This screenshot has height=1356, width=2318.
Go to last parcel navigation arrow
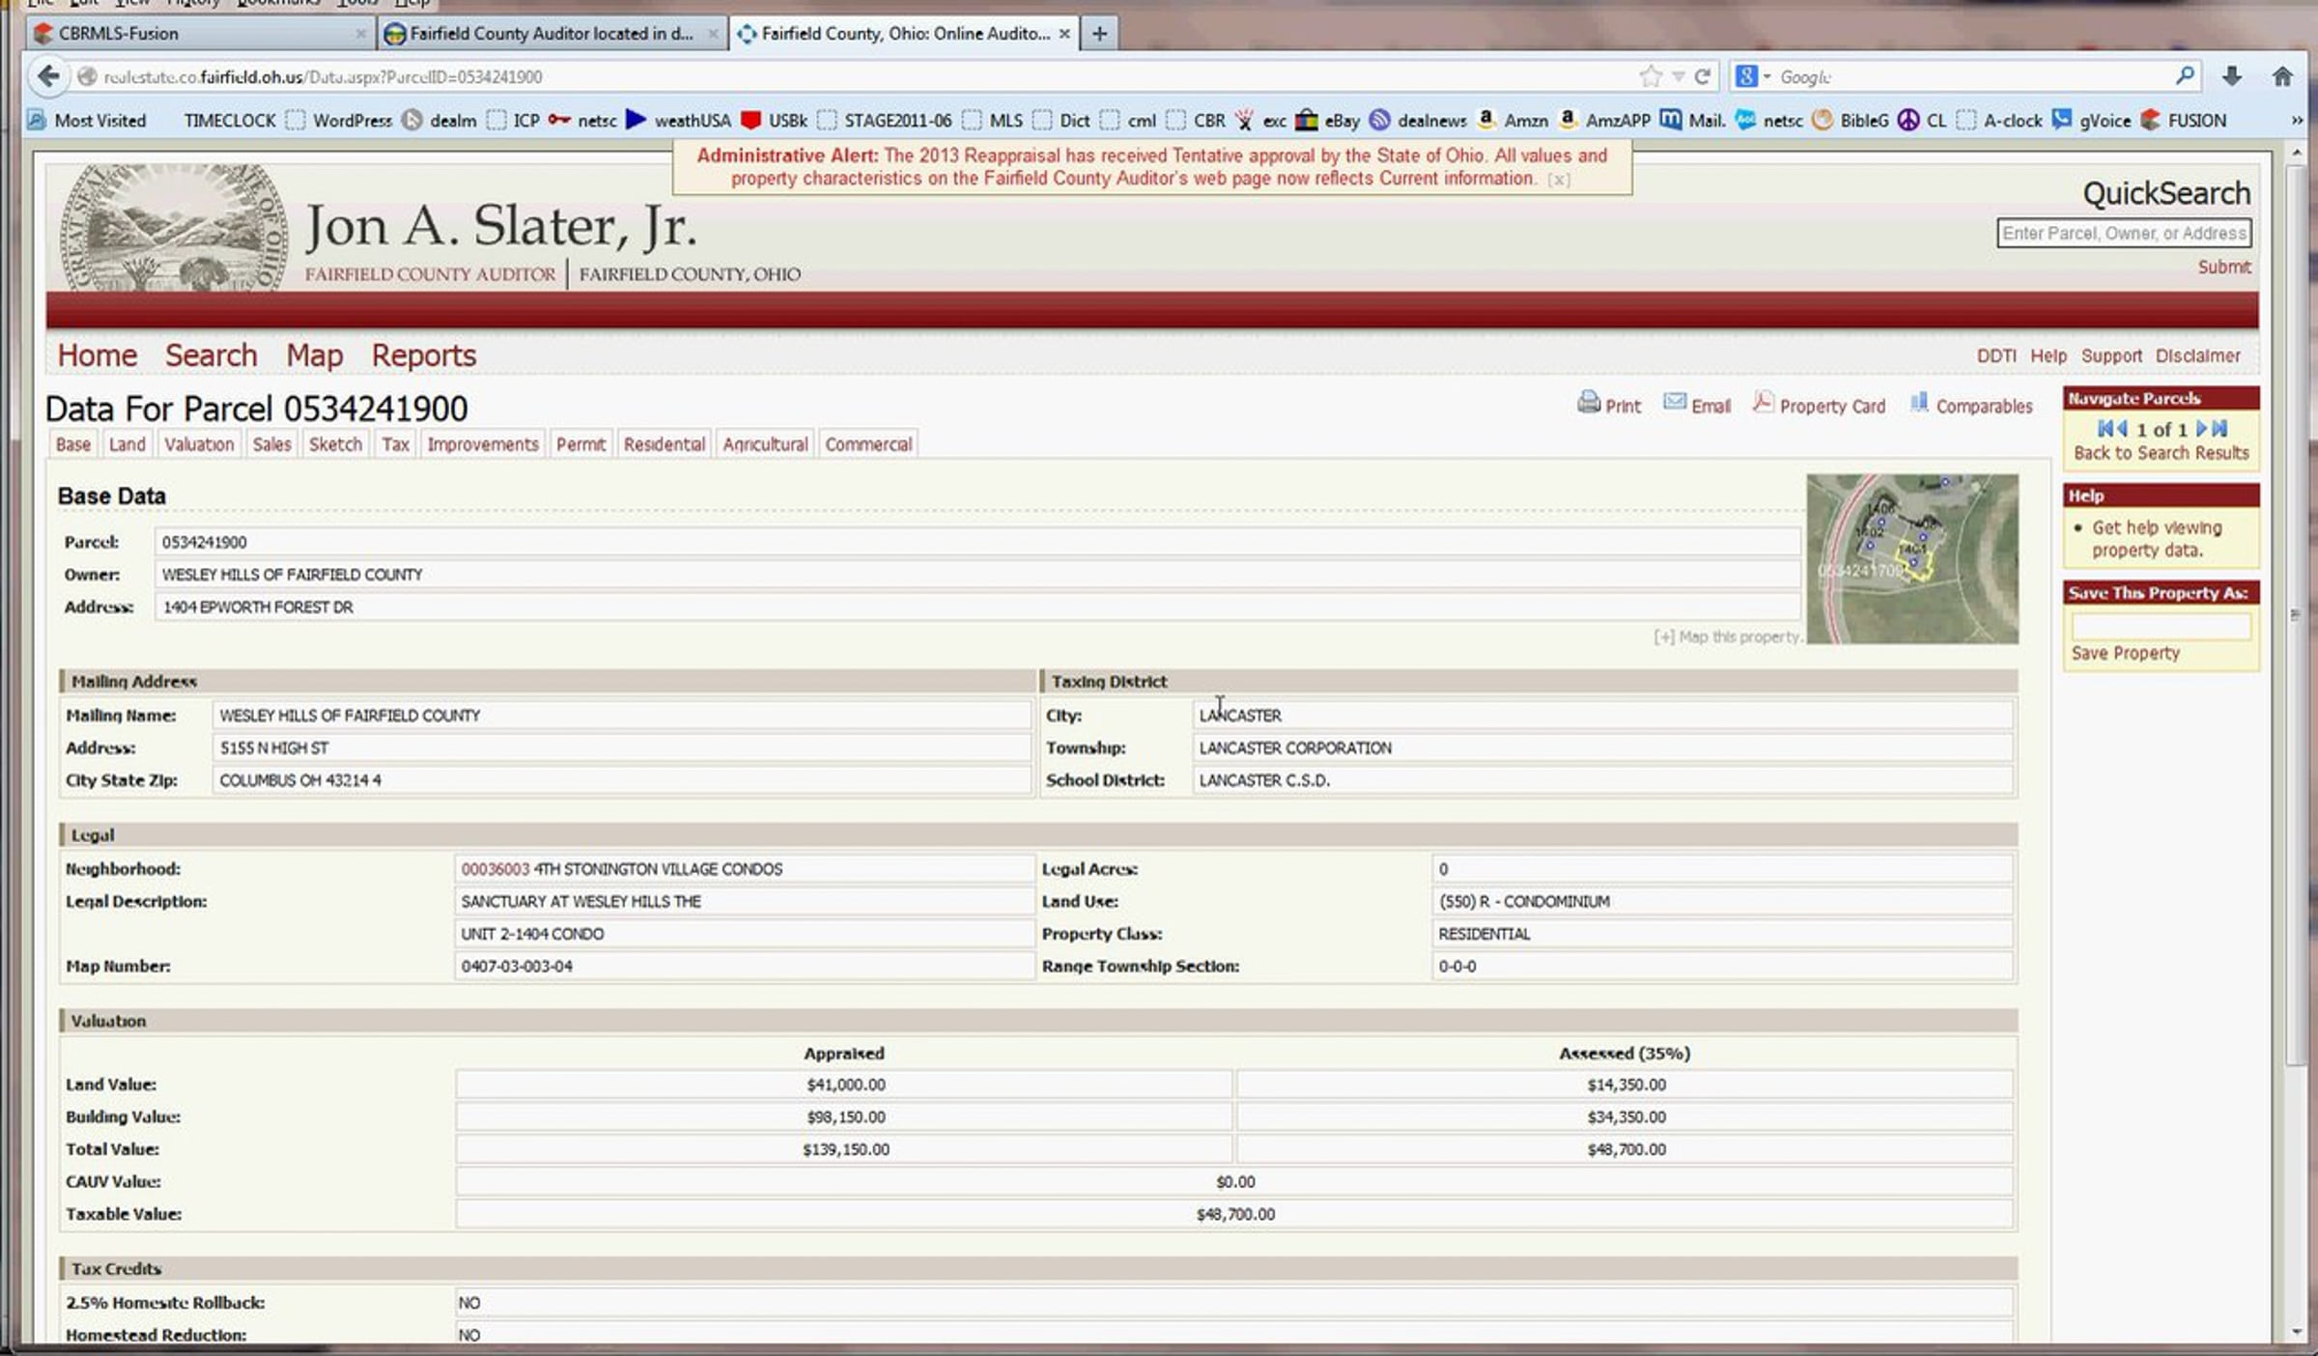point(2220,429)
